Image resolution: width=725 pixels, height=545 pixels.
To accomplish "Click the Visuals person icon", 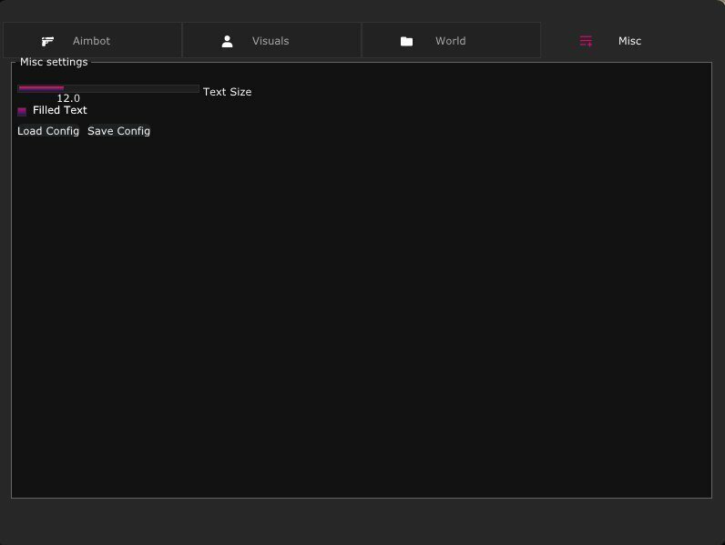I will click(x=227, y=42).
